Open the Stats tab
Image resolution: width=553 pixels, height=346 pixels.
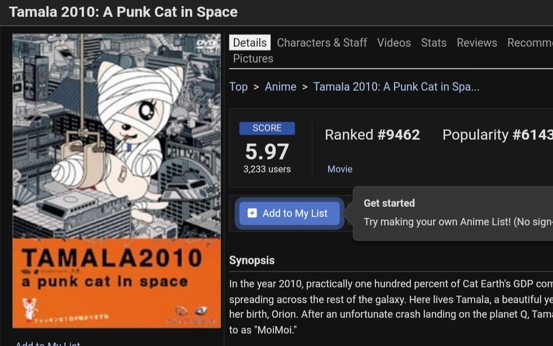pos(433,43)
